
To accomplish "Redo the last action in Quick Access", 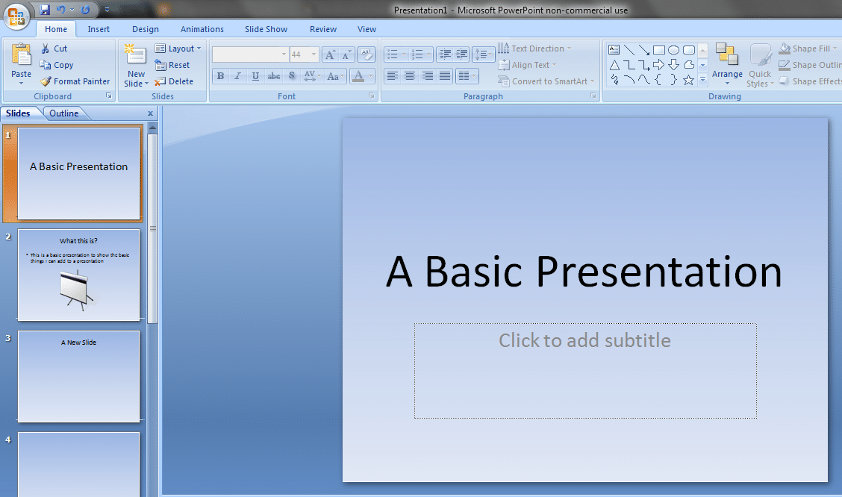I will click(x=85, y=10).
